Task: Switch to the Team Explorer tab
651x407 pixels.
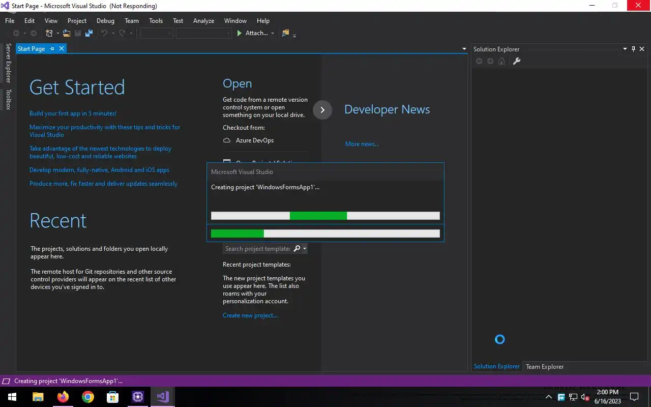Action: point(545,366)
